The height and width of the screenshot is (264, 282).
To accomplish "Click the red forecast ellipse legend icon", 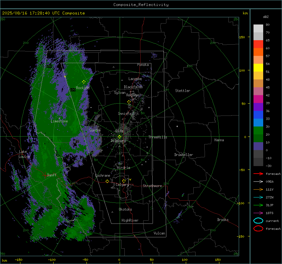I will (258, 229).
